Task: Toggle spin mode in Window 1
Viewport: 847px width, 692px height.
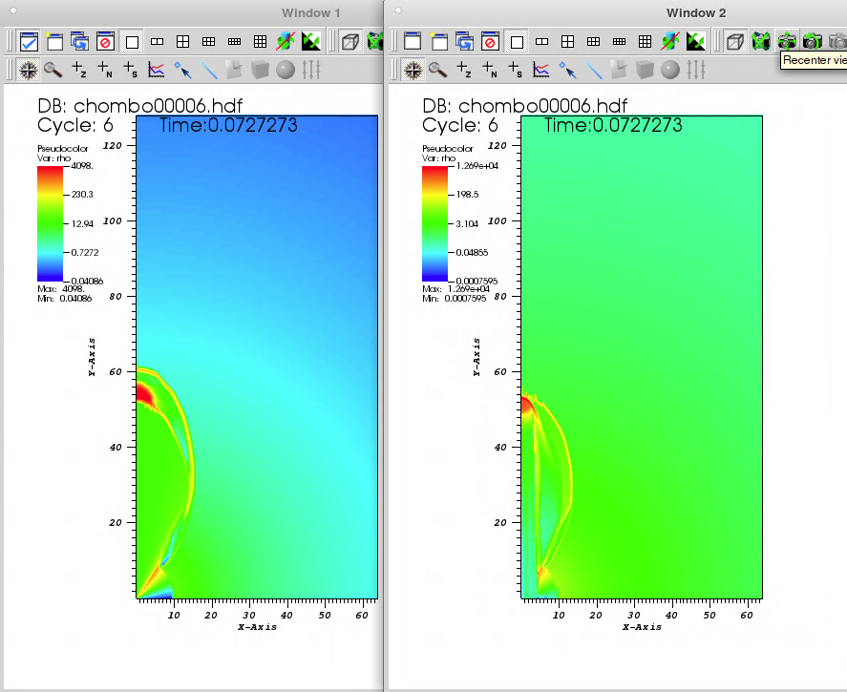Action: point(285,41)
